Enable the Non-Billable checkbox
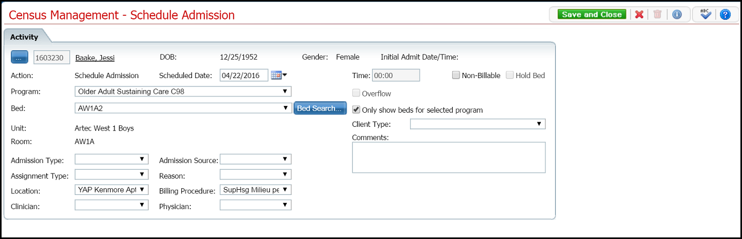Image resolution: width=742 pixels, height=239 pixels. click(456, 75)
